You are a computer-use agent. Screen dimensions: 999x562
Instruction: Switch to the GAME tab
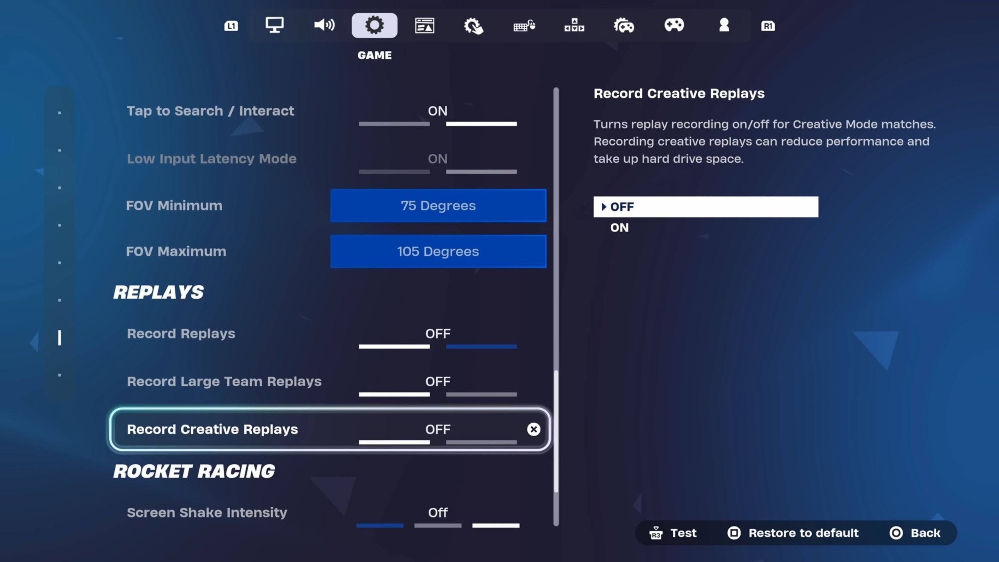[375, 55]
